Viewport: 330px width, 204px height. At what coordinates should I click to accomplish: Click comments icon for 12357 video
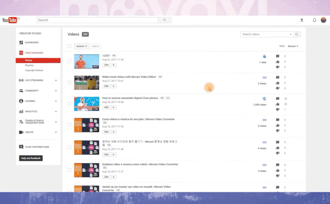coord(277,56)
